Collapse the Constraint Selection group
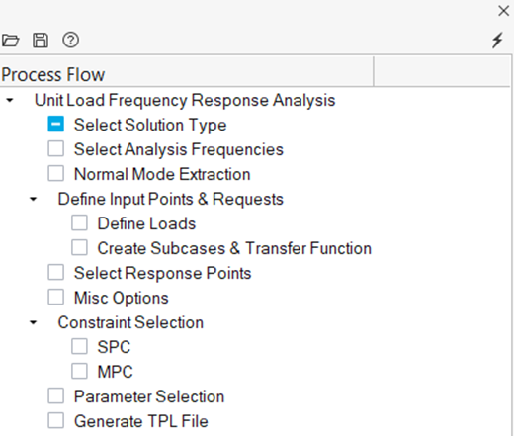 (33, 322)
